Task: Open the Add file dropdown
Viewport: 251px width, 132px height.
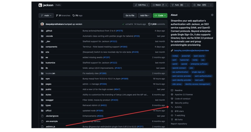Action: click(x=145, y=16)
